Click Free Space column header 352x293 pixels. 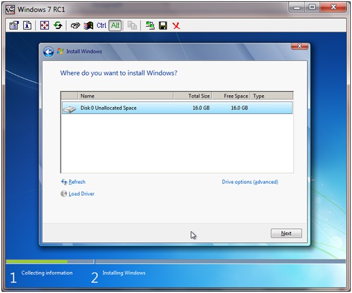[x=231, y=96]
